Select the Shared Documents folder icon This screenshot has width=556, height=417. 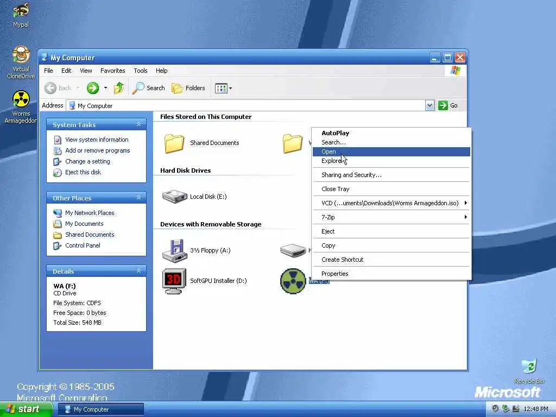pos(174,143)
